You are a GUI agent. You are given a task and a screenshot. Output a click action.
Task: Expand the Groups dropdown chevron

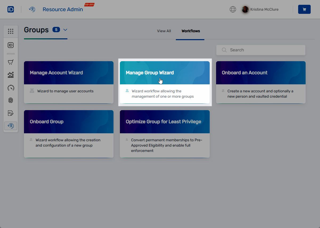[65, 30]
